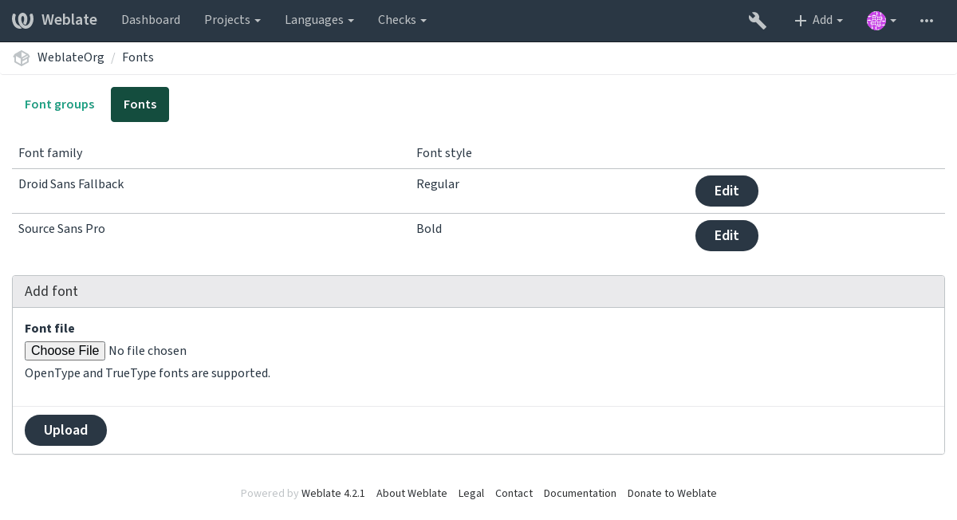Edit the Droid Sans Fallback font
This screenshot has height=520, width=957.
[727, 191]
